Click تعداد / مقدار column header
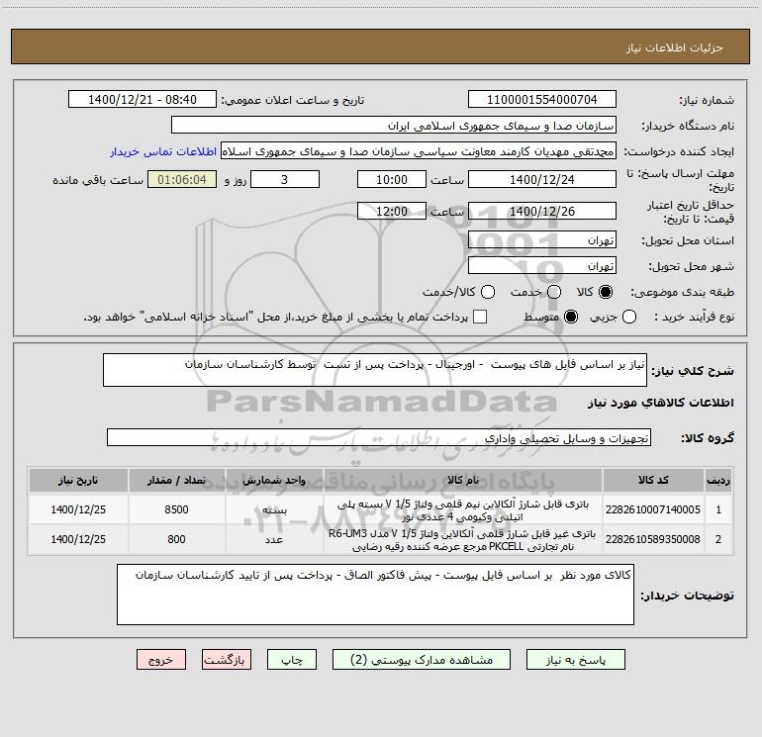Image resolution: width=762 pixels, height=737 pixels. click(x=176, y=481)
